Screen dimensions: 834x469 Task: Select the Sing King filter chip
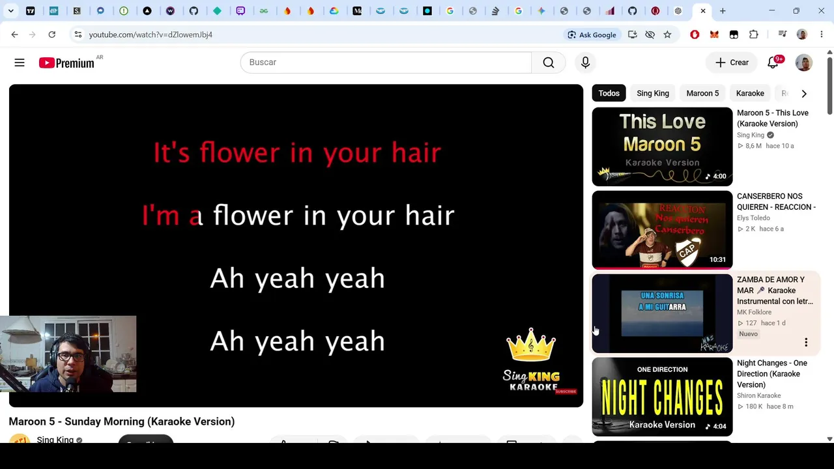click(653, 93)
